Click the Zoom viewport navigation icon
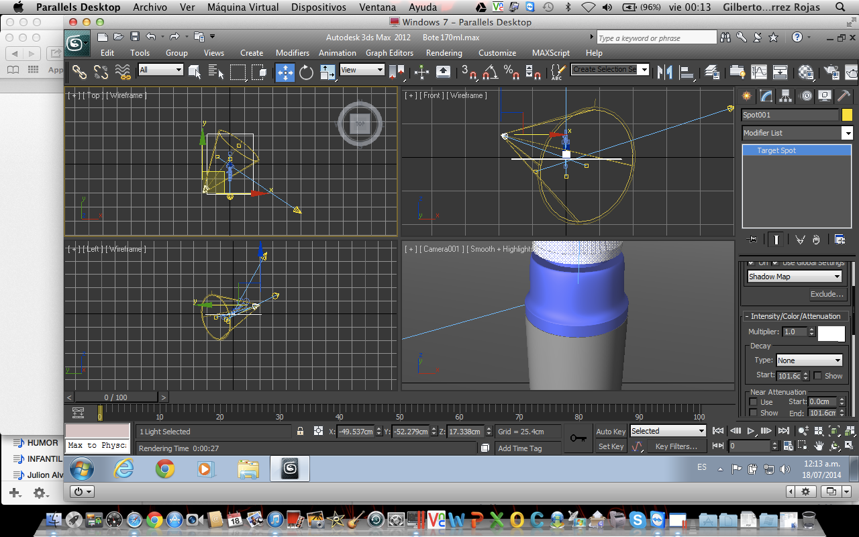 pos(803,431)
